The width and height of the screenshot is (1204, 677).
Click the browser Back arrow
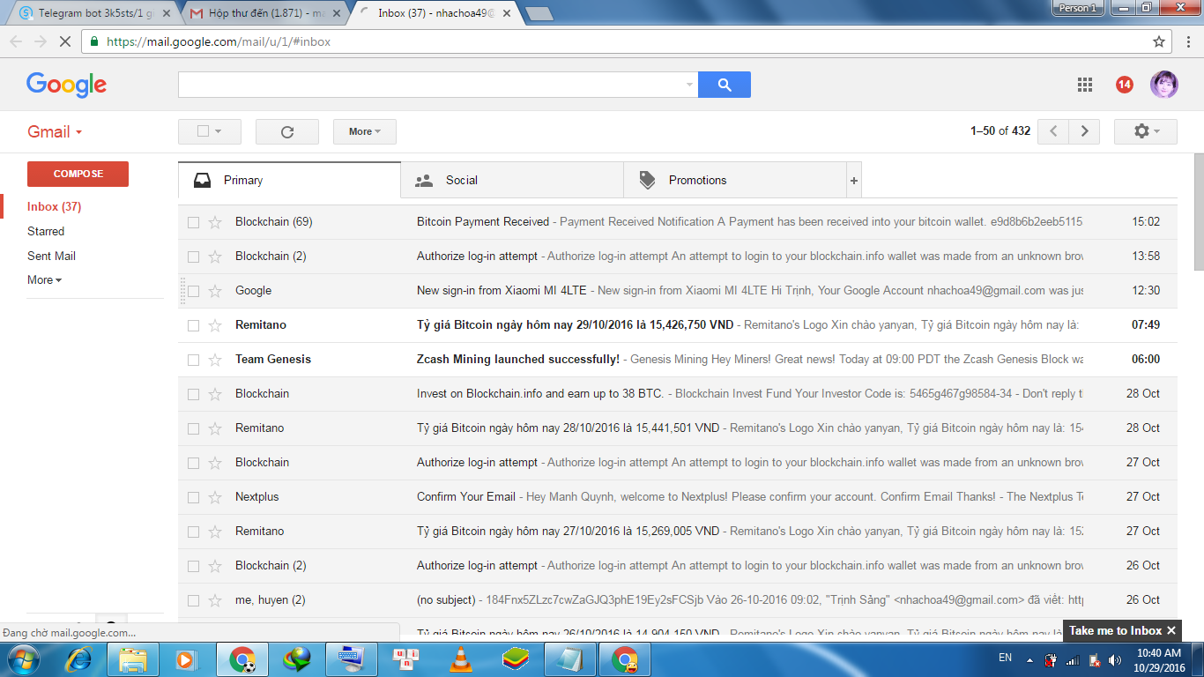click(16, 41)
